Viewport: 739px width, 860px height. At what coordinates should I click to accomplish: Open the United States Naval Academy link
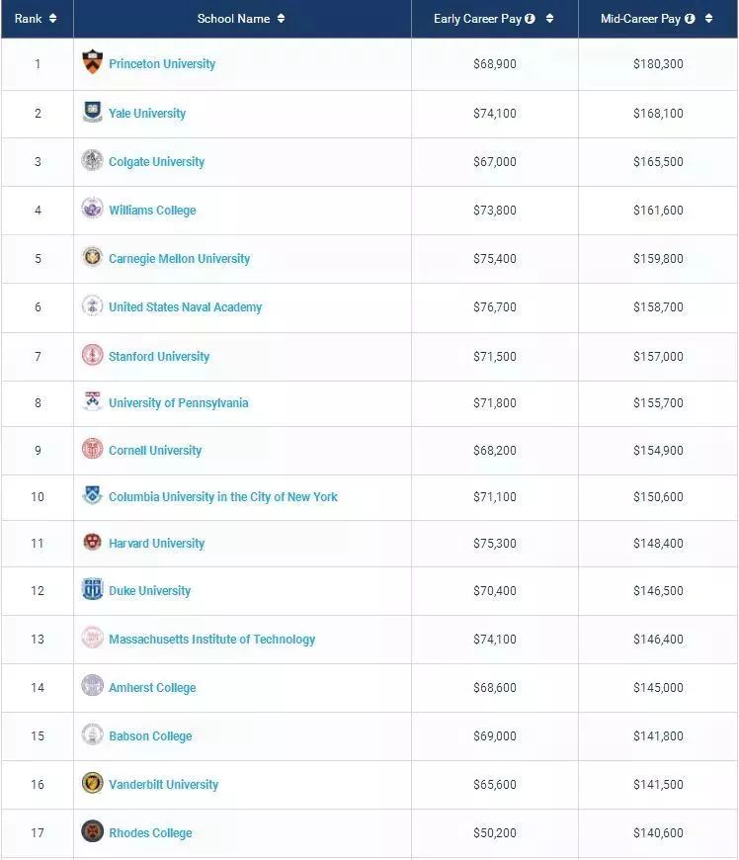[x=185, y=306]
